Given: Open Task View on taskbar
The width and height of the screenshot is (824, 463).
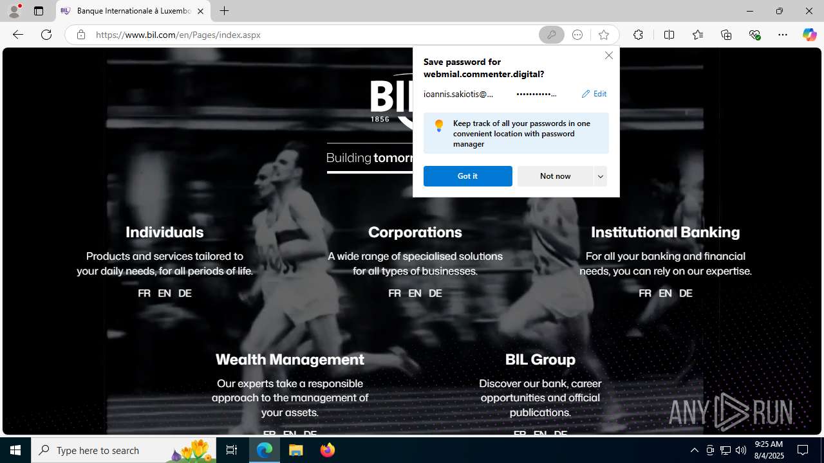Looking at the screenshot, I should point(232,450).
